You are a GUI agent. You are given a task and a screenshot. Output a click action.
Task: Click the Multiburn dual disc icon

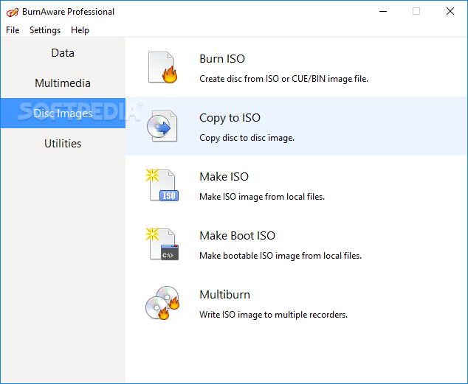tap(162, 303)
